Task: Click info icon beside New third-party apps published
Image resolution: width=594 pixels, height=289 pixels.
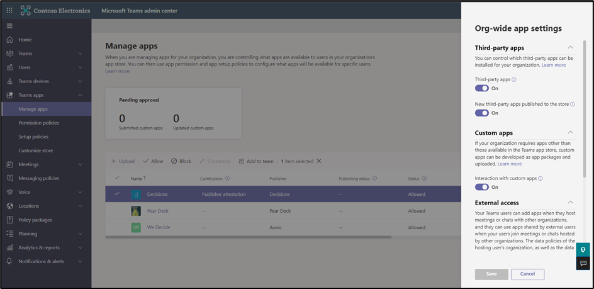Action: tap(573, 104)
